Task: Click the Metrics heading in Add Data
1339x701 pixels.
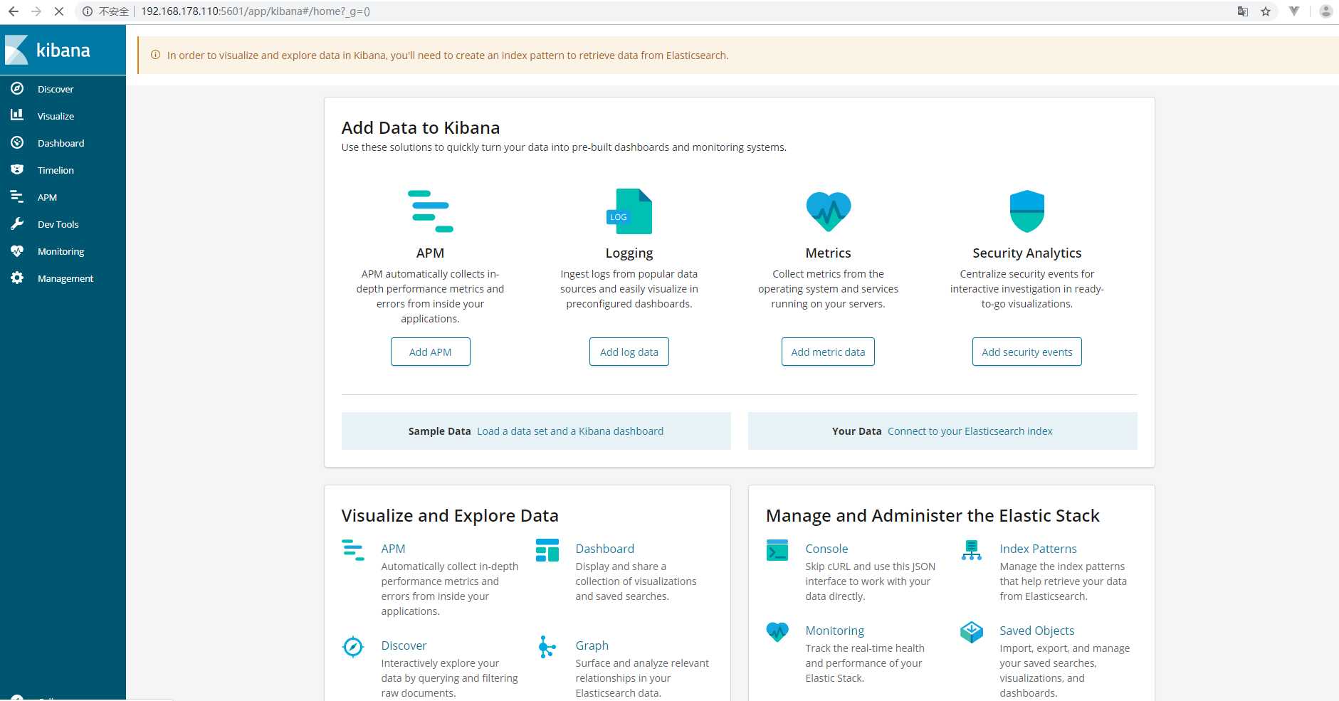Action: coord(828,253)
